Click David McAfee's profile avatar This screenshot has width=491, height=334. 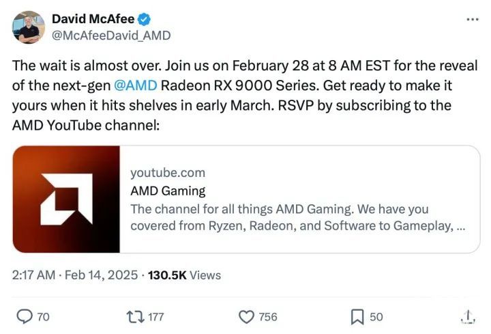click(28, 27)
